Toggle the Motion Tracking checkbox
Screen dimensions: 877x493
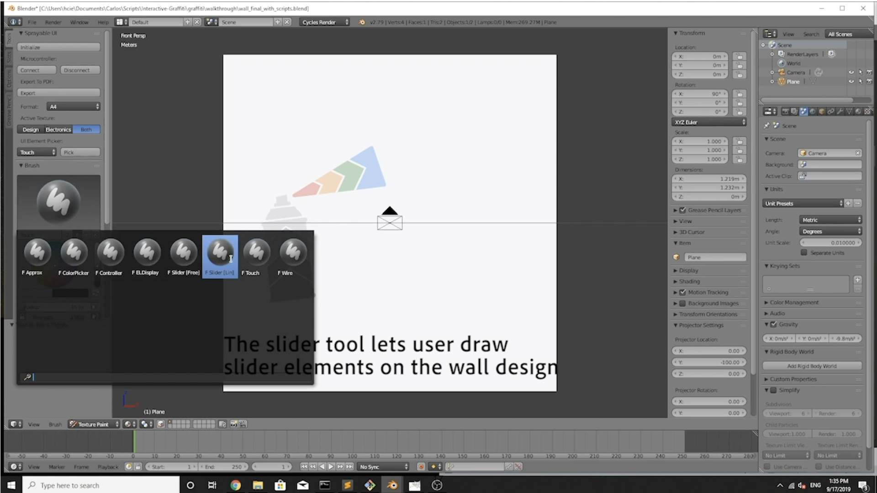[x=682, y=292]
